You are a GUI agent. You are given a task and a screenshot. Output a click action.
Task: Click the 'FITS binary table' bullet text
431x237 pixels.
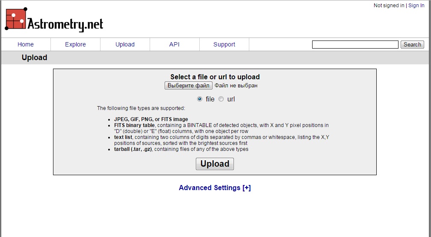coord(134,125)
